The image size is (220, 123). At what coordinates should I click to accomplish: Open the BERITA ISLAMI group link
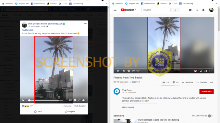(55, 24)
